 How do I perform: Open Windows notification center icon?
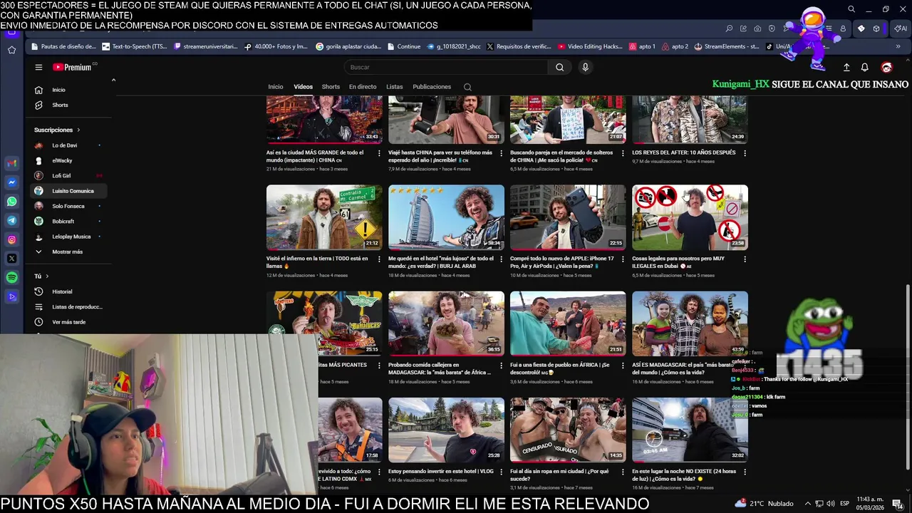click(x=897, y=504)
